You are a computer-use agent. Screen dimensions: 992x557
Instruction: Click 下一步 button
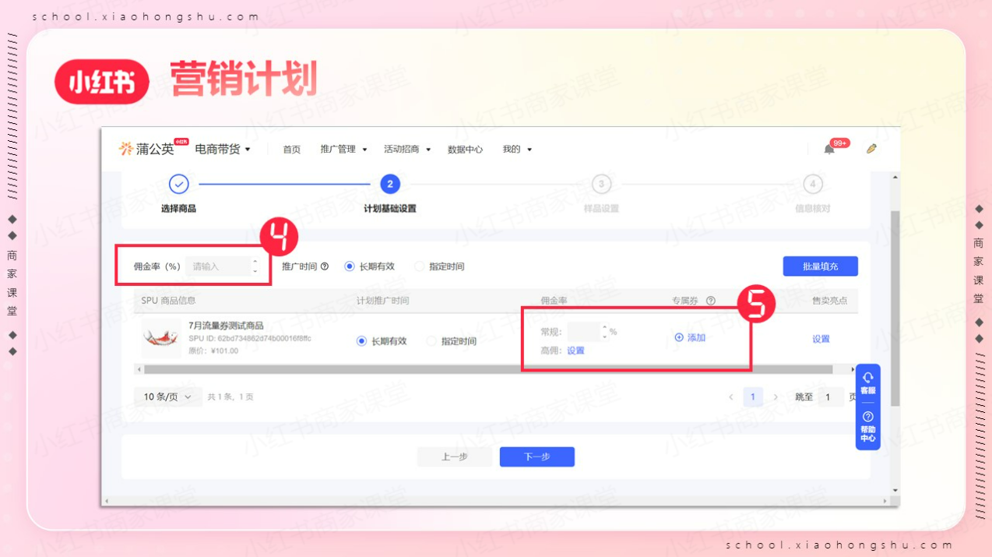click(537, 457)
